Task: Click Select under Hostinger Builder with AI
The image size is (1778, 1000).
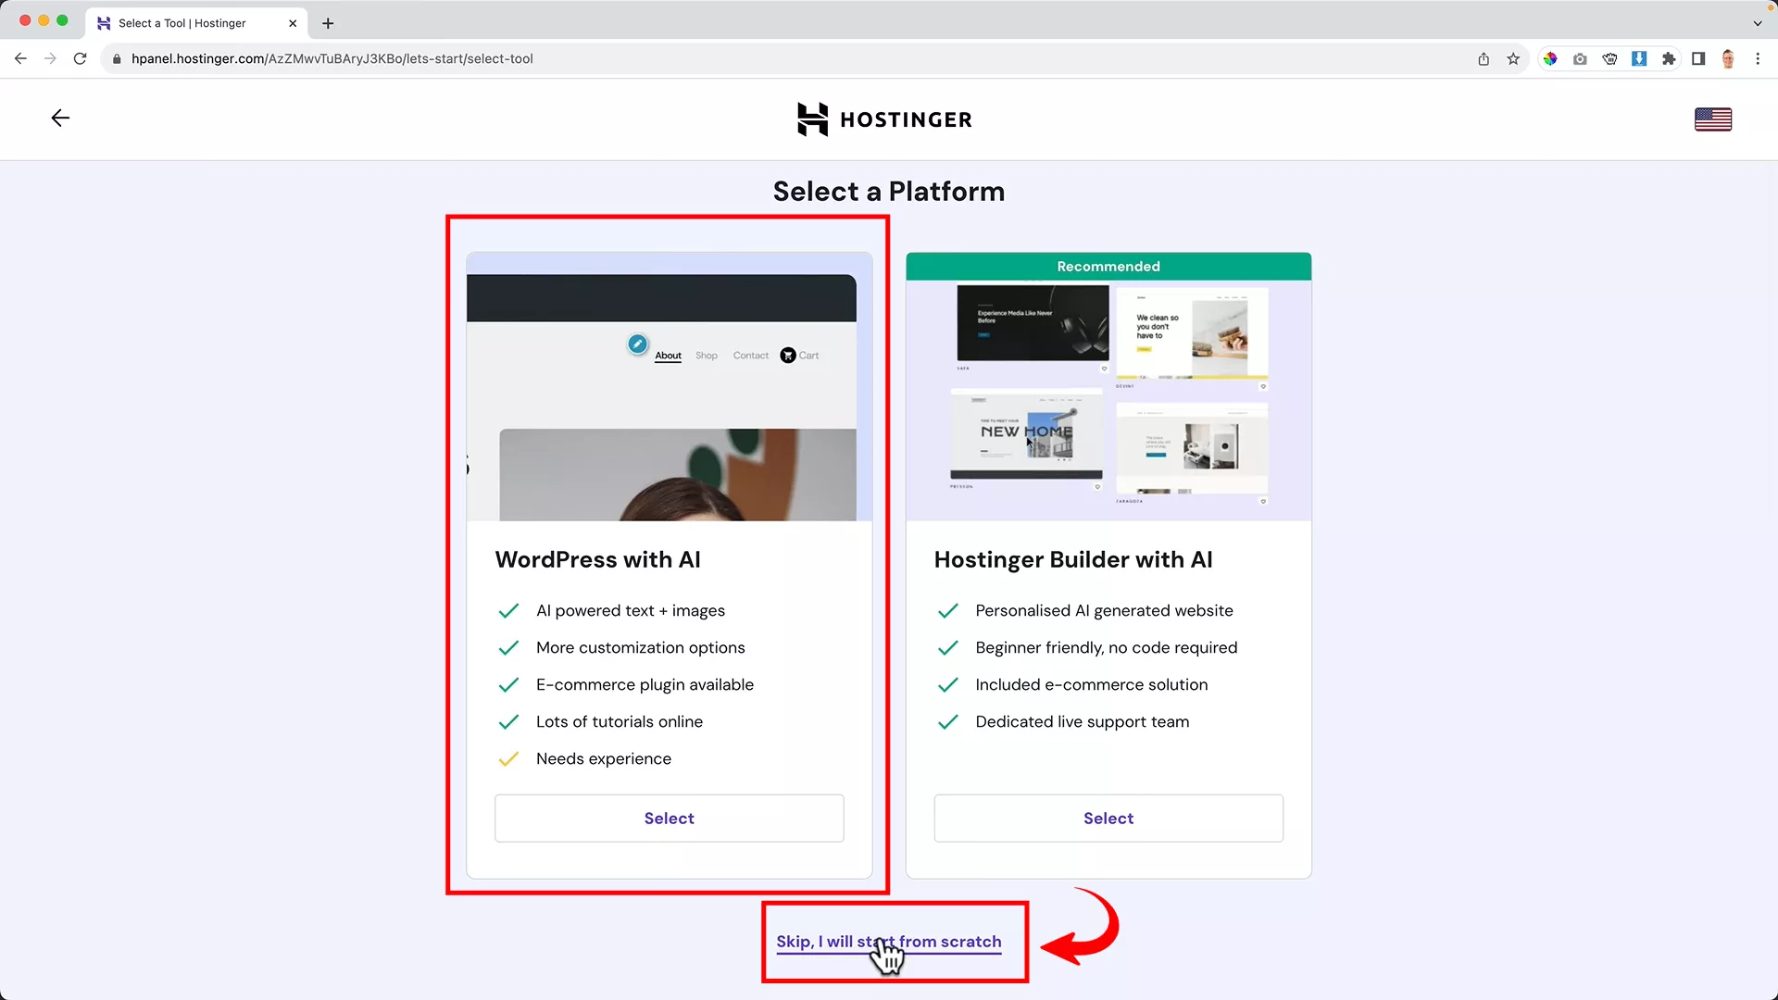Action: click(1108, 818)
